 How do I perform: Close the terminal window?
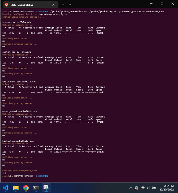tap(173, 4)
